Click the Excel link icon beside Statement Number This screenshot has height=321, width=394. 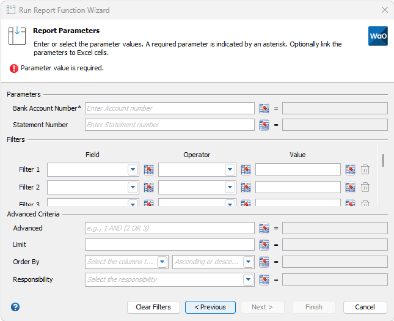pyautogui.click(x=264, y=125)
